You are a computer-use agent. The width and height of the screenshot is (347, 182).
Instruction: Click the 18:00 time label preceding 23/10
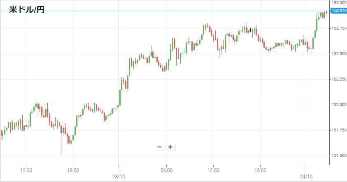73,170
